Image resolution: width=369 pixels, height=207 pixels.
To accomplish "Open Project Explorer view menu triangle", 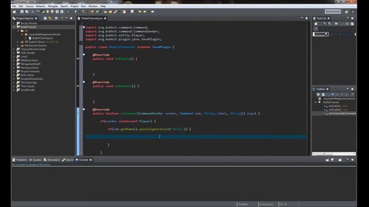I will click(x=62, y=18).
